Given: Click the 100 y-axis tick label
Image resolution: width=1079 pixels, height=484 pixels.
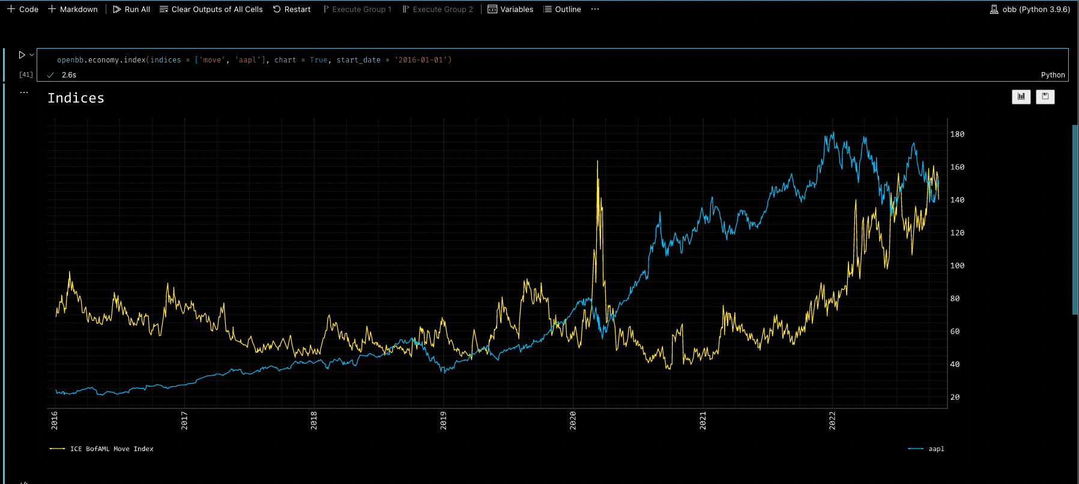Looking at the screenshot, I should pos(957,265).
